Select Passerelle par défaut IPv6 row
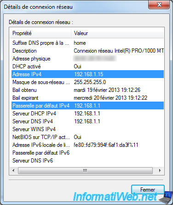This screenshot has width=173, height=205. coord(87,153)
